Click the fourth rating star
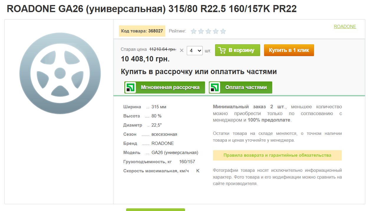 tap(216, 31)
